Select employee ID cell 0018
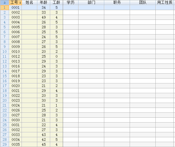The image size is (175, 147). (15, 76)
